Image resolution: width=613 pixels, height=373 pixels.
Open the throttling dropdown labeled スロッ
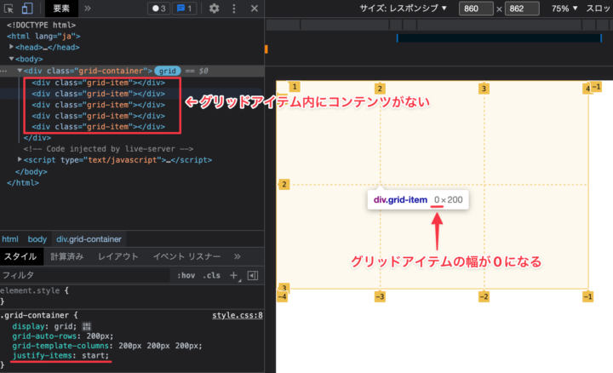599,9
